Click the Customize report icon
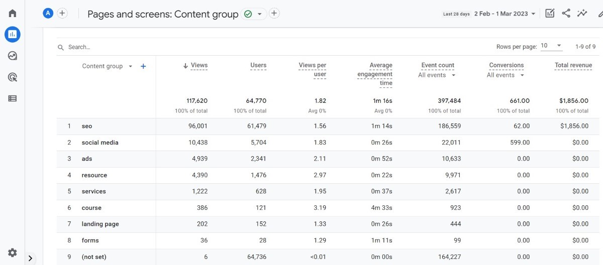The width and height of the screenshot is (603, 265). [550, 14]
